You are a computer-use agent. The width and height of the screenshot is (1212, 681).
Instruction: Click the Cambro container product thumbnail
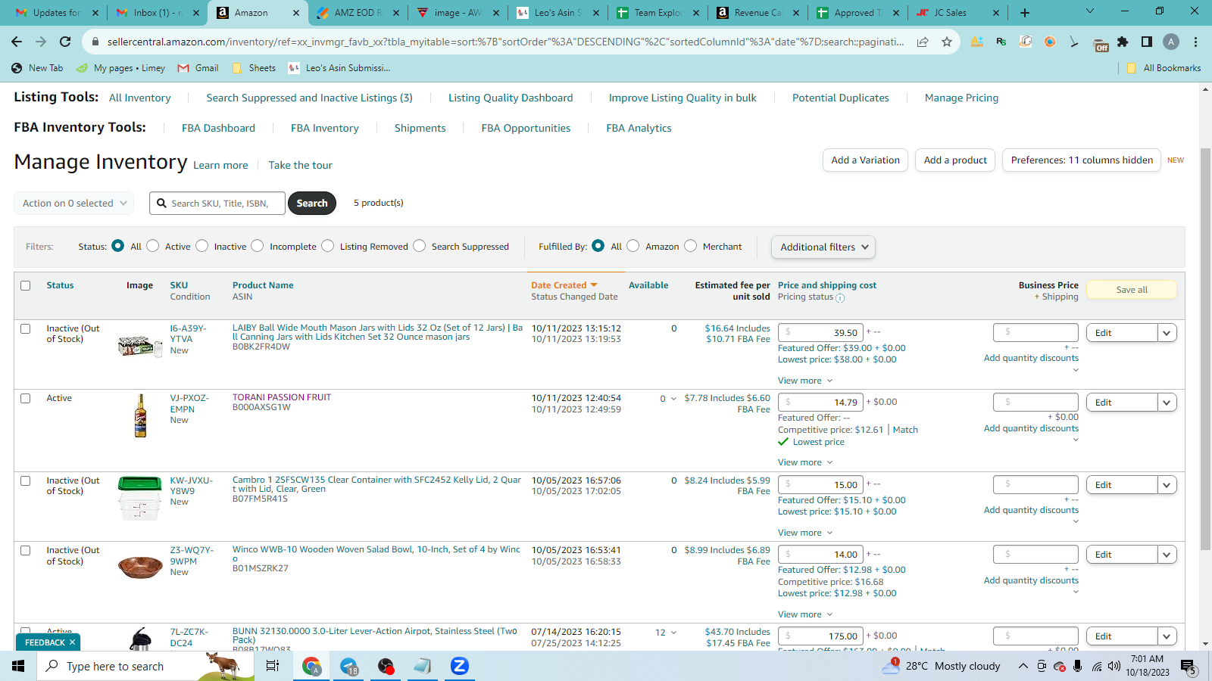coord(140,498)
